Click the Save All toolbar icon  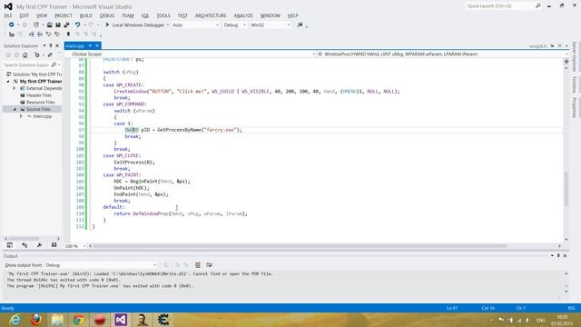click(66, 25)
